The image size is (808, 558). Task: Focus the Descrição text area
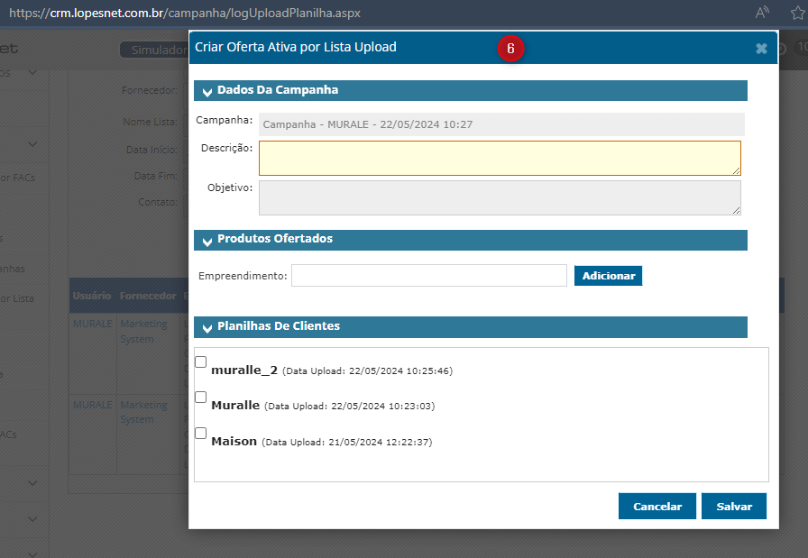499,158
